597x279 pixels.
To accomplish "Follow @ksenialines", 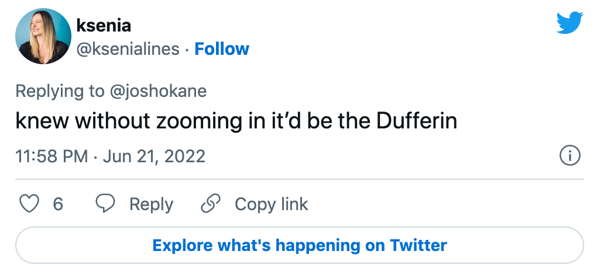I will pyautogui.click(x=222, y=49).
